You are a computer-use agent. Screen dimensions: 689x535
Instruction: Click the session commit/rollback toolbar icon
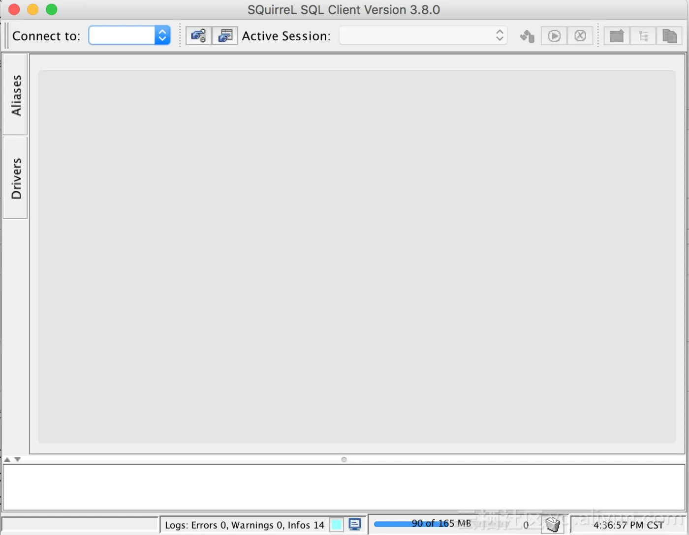527,36
